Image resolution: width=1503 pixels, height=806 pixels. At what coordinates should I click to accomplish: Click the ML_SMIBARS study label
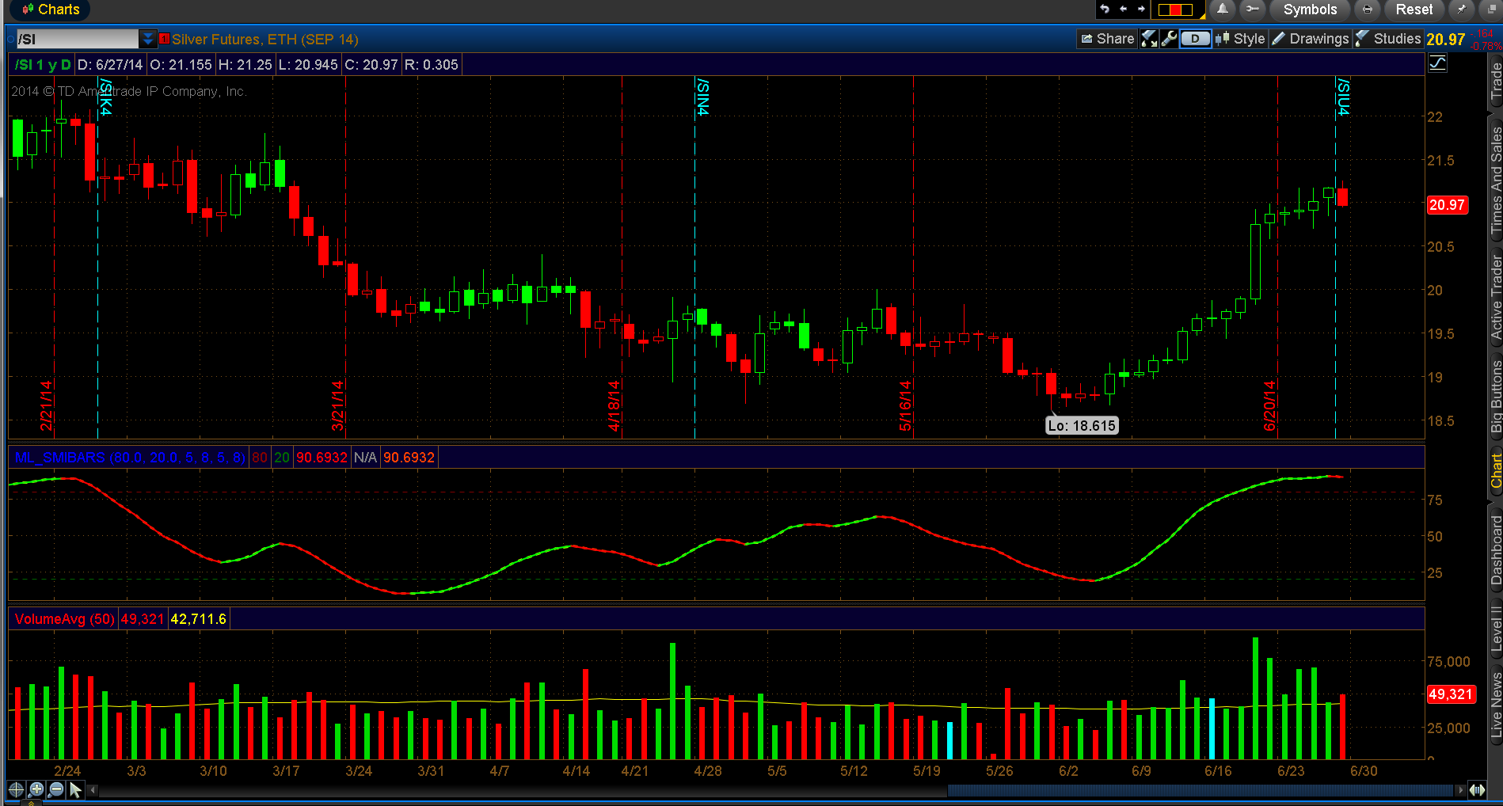pos(130,458)
